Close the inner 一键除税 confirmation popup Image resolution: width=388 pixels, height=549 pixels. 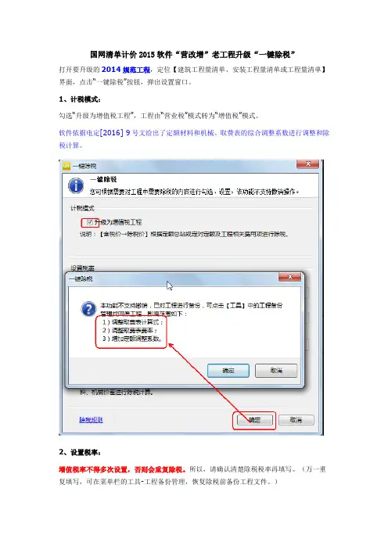point(289,277)
